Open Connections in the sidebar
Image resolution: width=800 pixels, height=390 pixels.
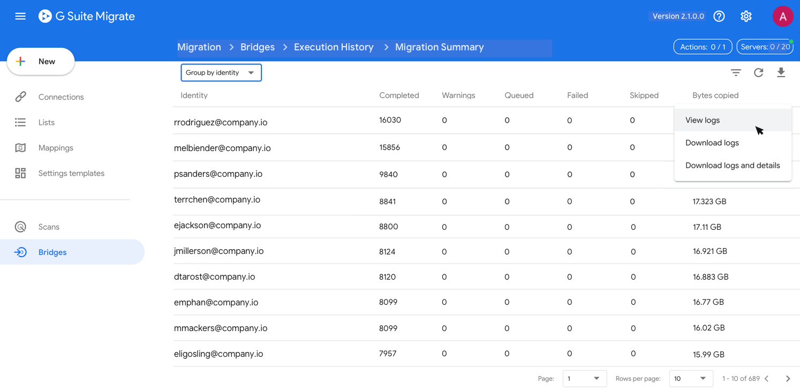61,97
